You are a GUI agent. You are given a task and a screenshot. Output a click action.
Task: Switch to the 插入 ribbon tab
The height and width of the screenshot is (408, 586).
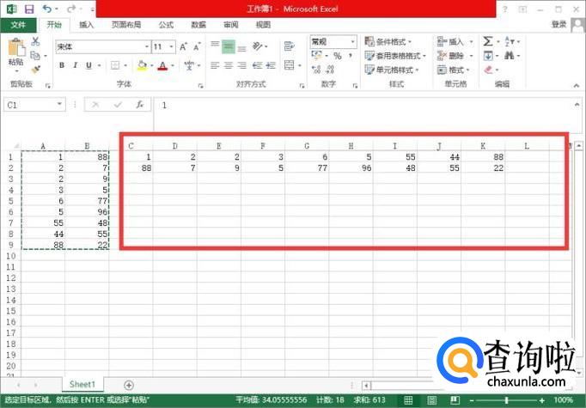tap(86, 25)
